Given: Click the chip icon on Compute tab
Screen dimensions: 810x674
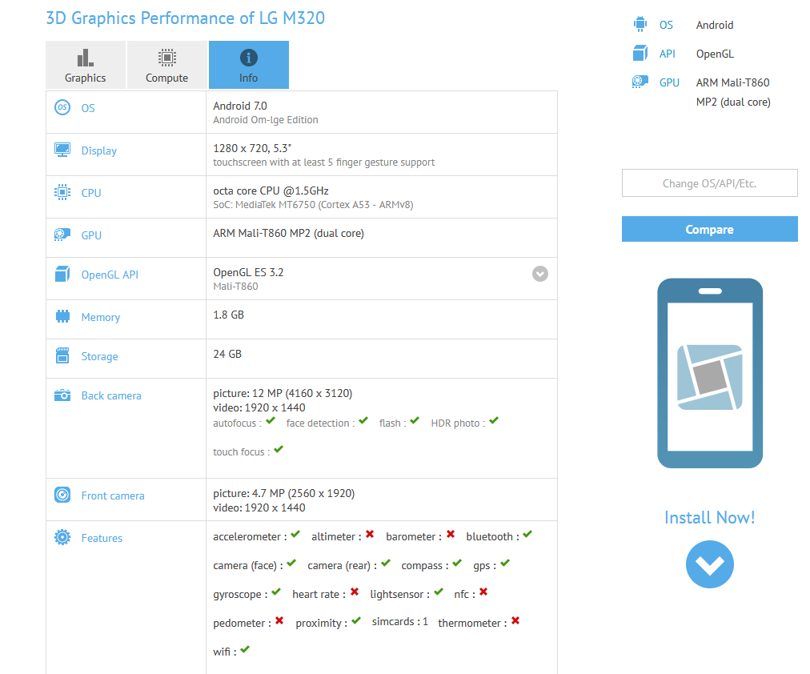Looking at the screenshot, I should tap(166, 58).
